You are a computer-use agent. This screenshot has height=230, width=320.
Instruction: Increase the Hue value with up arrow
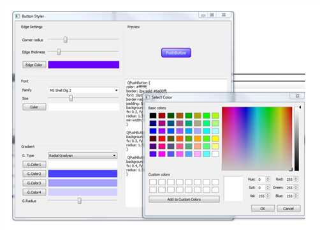click(x=268, y=178)
